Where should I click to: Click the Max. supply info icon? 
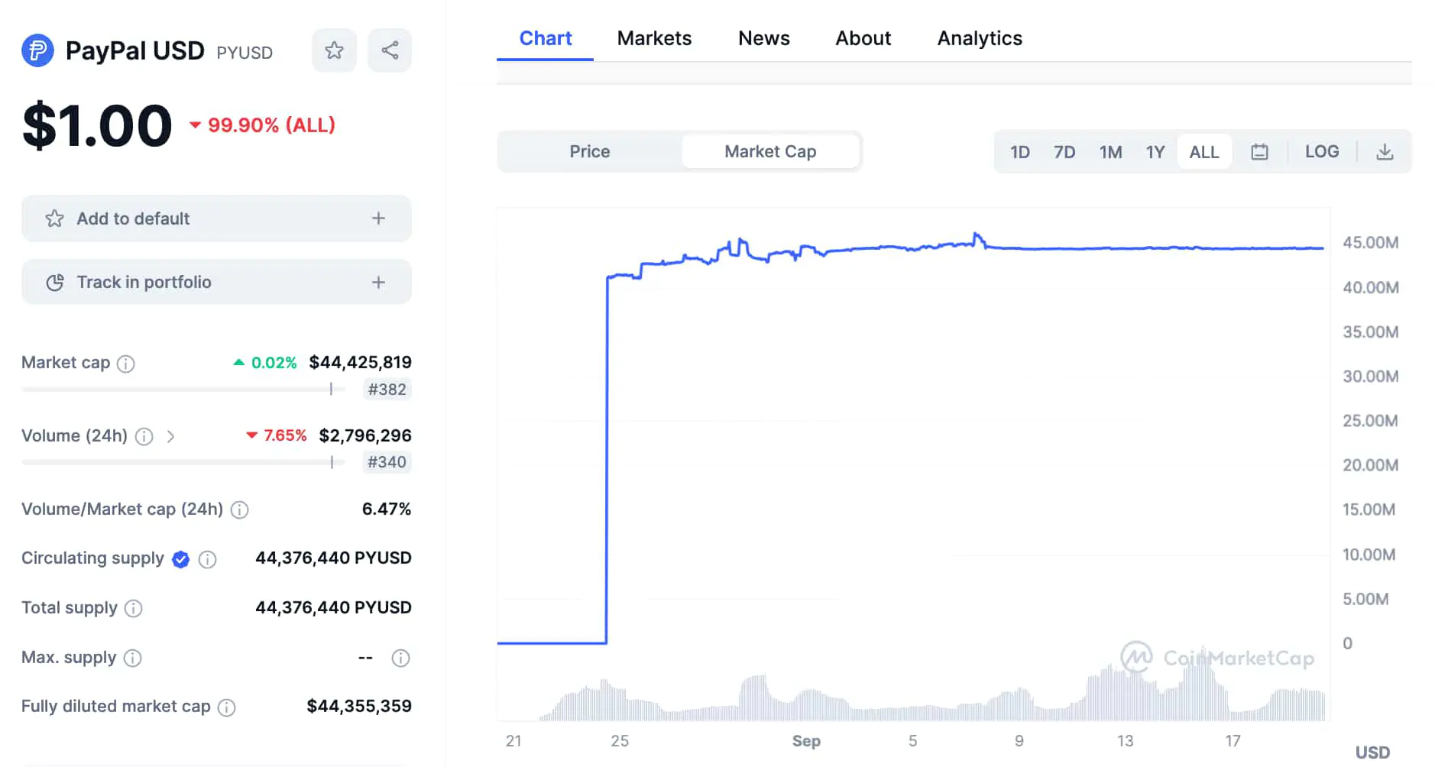[133, 658]
